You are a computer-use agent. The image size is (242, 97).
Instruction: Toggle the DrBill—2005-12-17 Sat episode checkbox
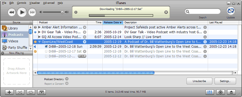(x=46, y=51)
